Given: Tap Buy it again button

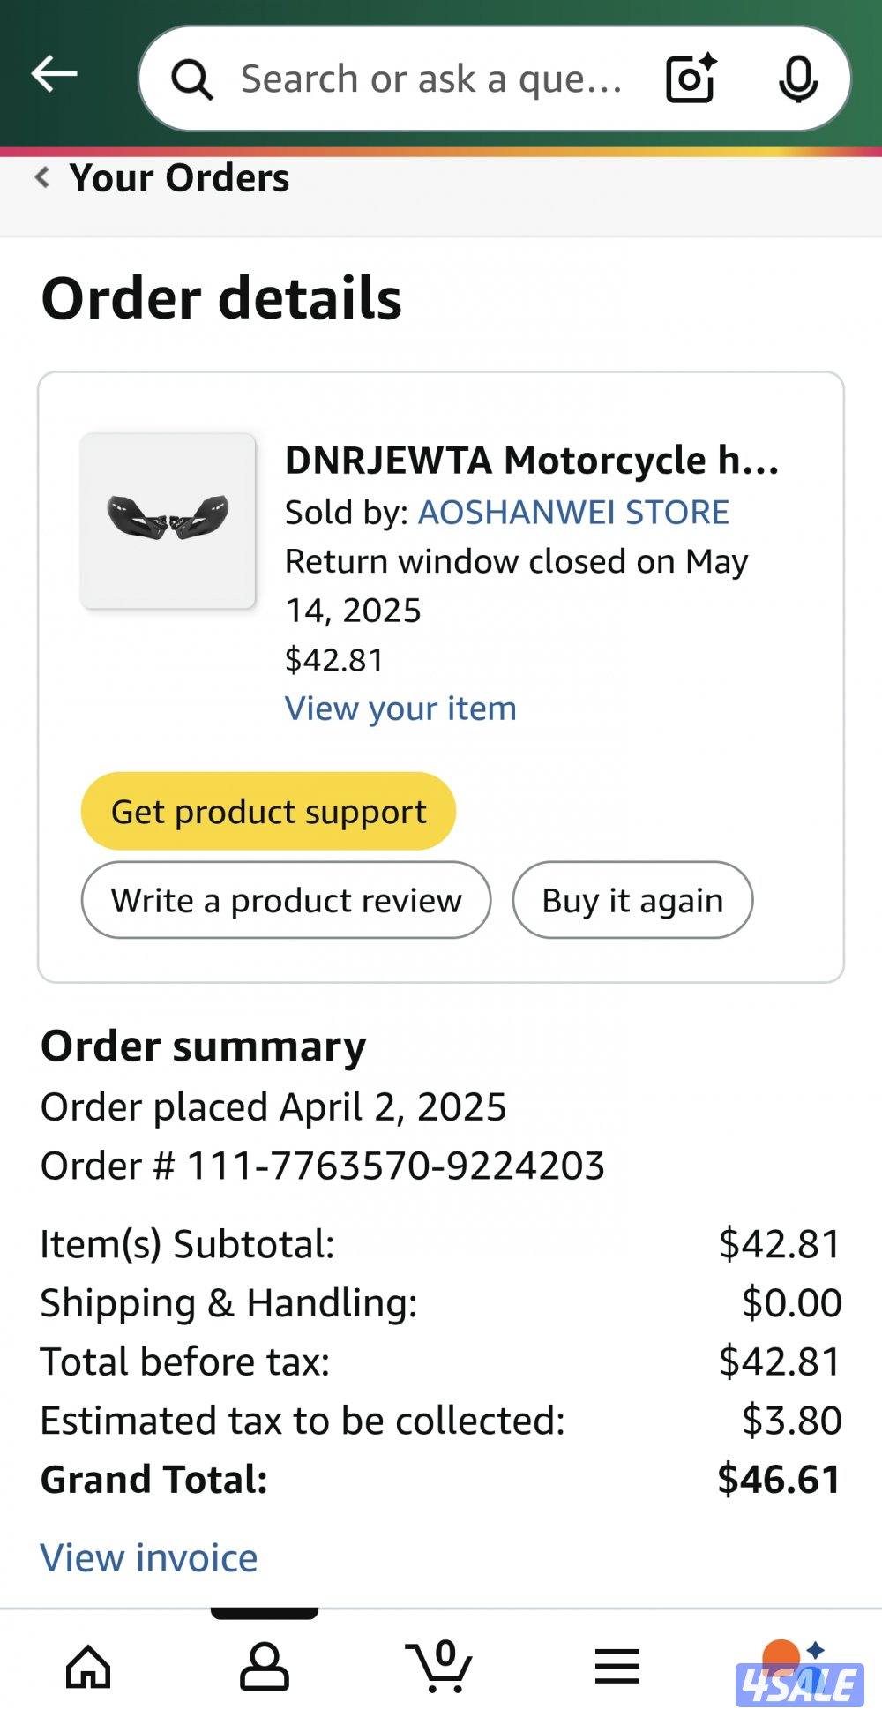Looking at the screenshot, I should point(632,900).
